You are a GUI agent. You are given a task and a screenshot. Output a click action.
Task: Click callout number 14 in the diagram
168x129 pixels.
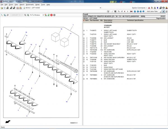(x=68, y=56)
